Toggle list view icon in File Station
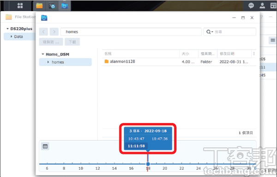This screenshot has height=177, width=277. tap(273, 40)
